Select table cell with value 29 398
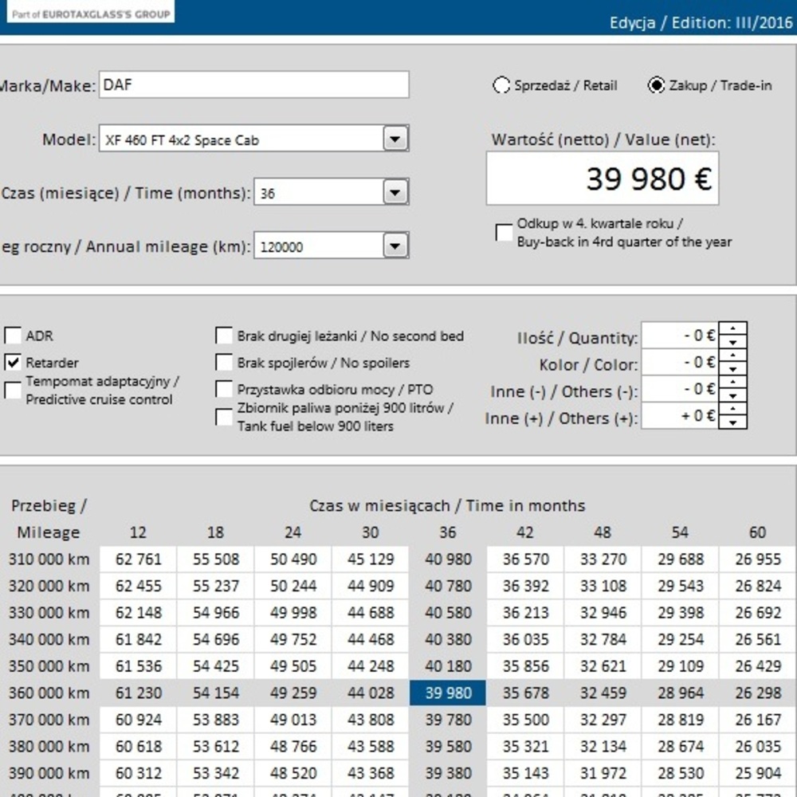This screenshot has height=797, width=797. point(680,612)
